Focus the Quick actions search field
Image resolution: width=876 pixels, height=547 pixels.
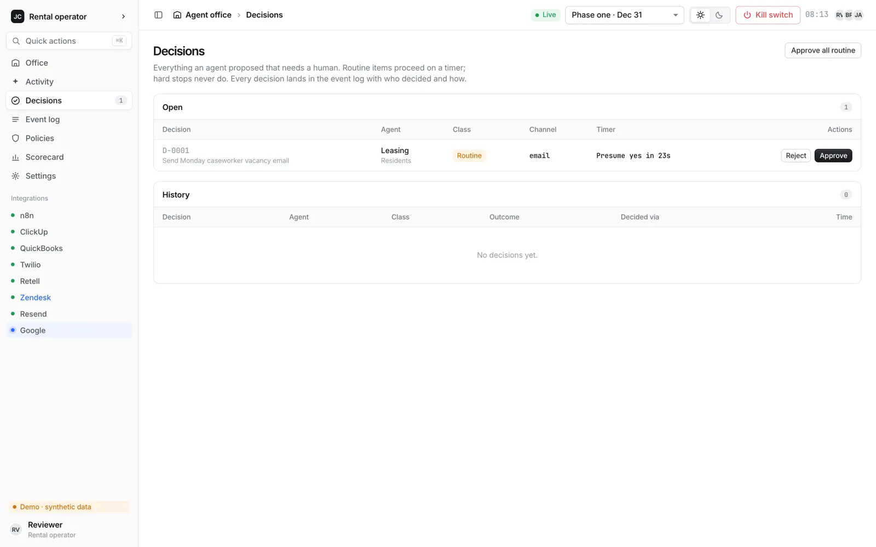(69, 41)
